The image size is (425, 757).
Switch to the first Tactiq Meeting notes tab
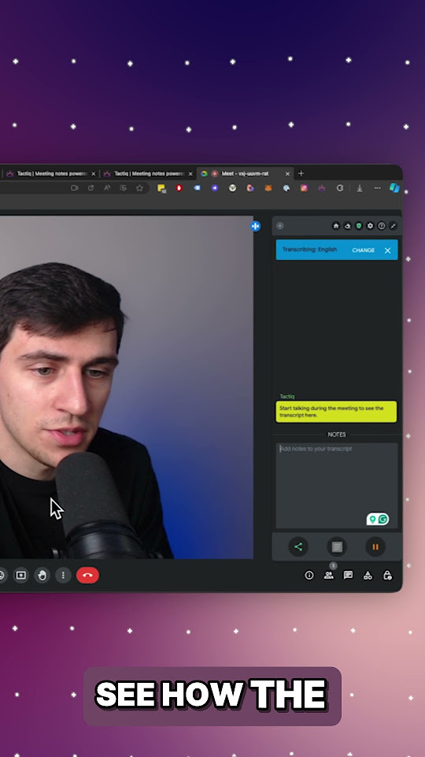pyautogui.click(x=50, y=173)
